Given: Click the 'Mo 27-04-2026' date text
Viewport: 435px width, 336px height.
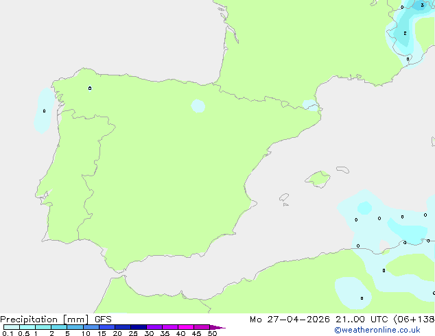Looking at the screenshot, I should (290, 320).
